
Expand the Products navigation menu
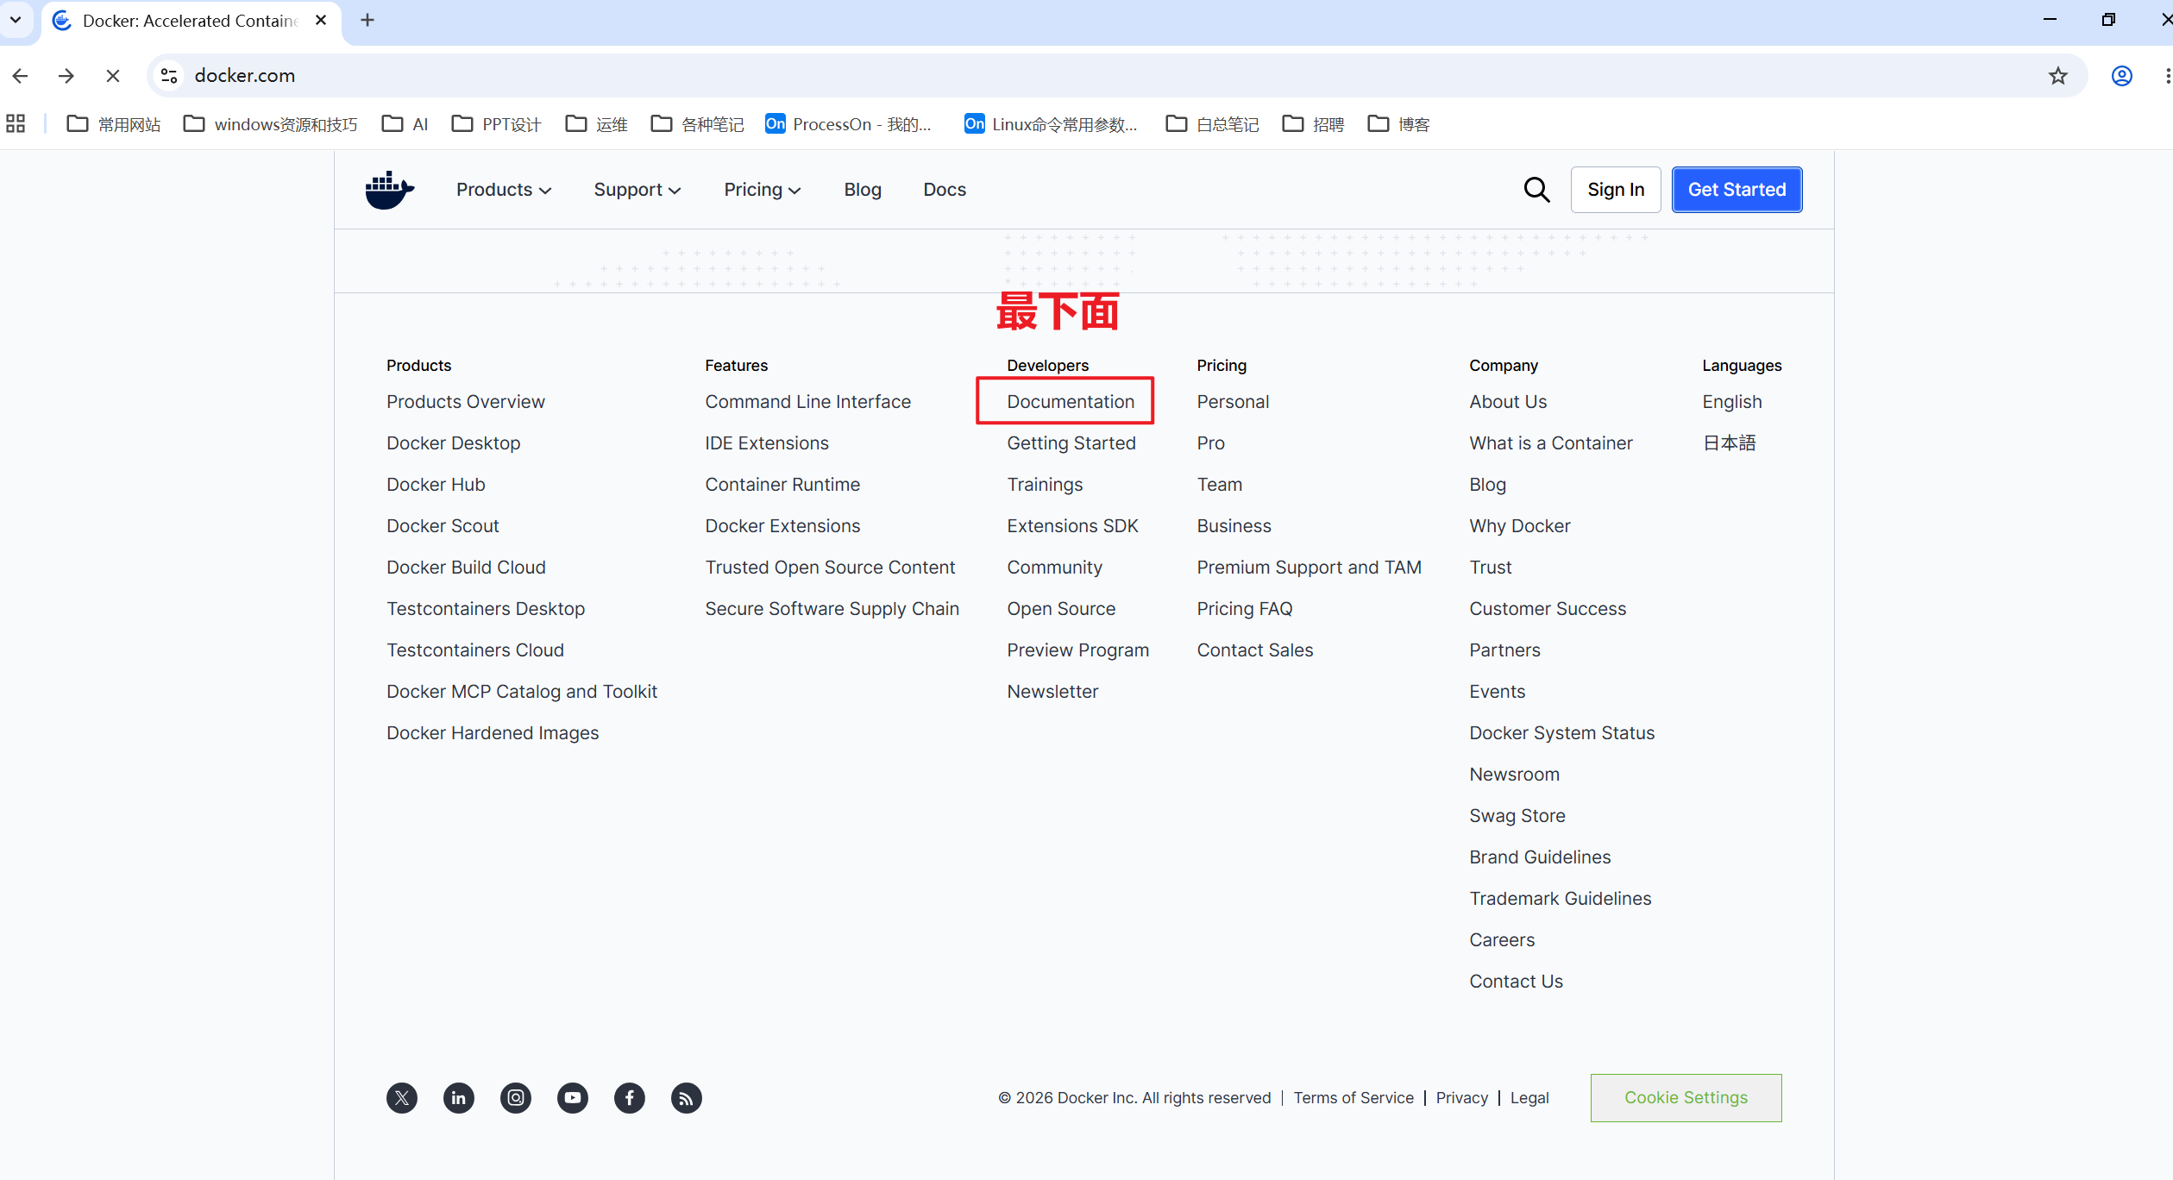[504, 190]
